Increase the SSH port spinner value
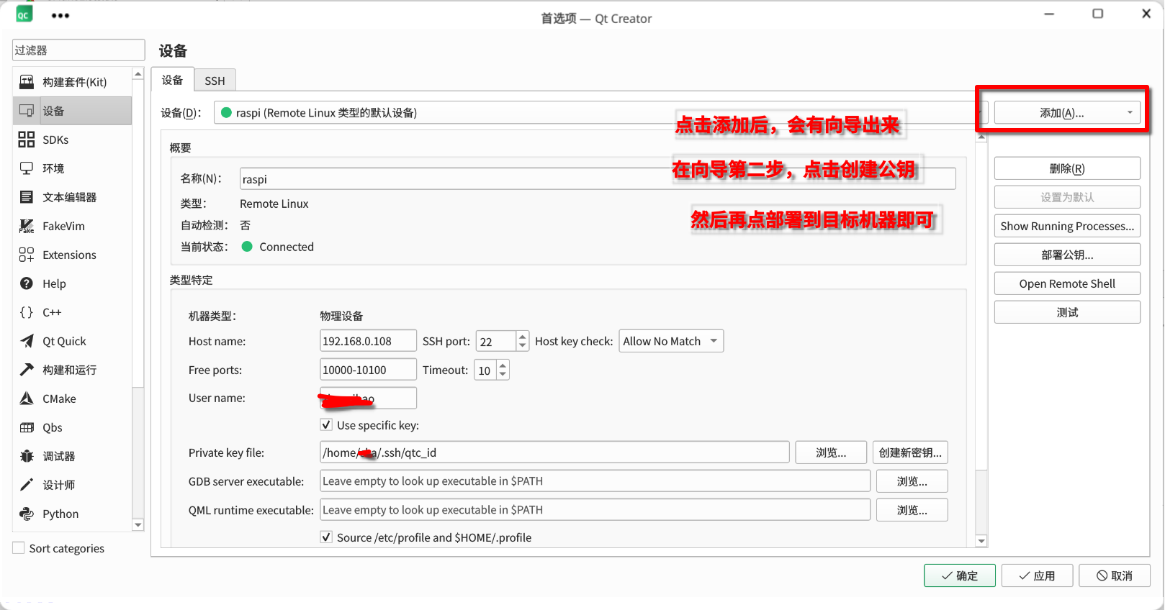The height and width of the screenshot is (610, 1165). pos(523,337)
